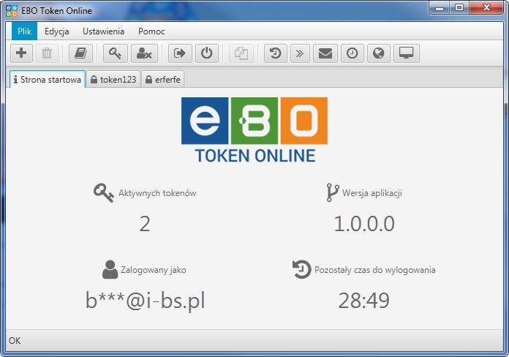Click the Zalogowany jako label
The height and width of the screenshot is (357, 509).
tap(154, 270)
